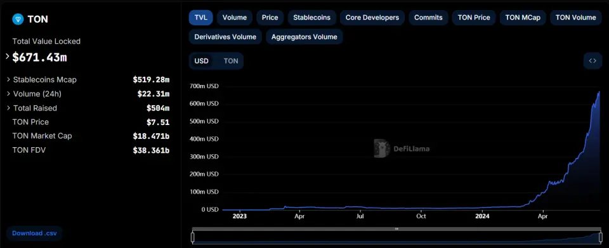Click the TON Market Cap label
The image size is (609, 248).
[42, 136]
